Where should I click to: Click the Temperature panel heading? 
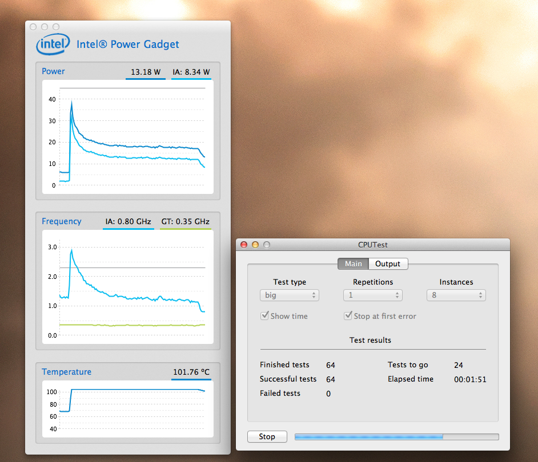click(x=67, y=372)
